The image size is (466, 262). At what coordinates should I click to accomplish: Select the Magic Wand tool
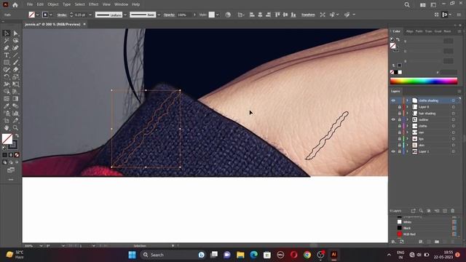point(7,41)
